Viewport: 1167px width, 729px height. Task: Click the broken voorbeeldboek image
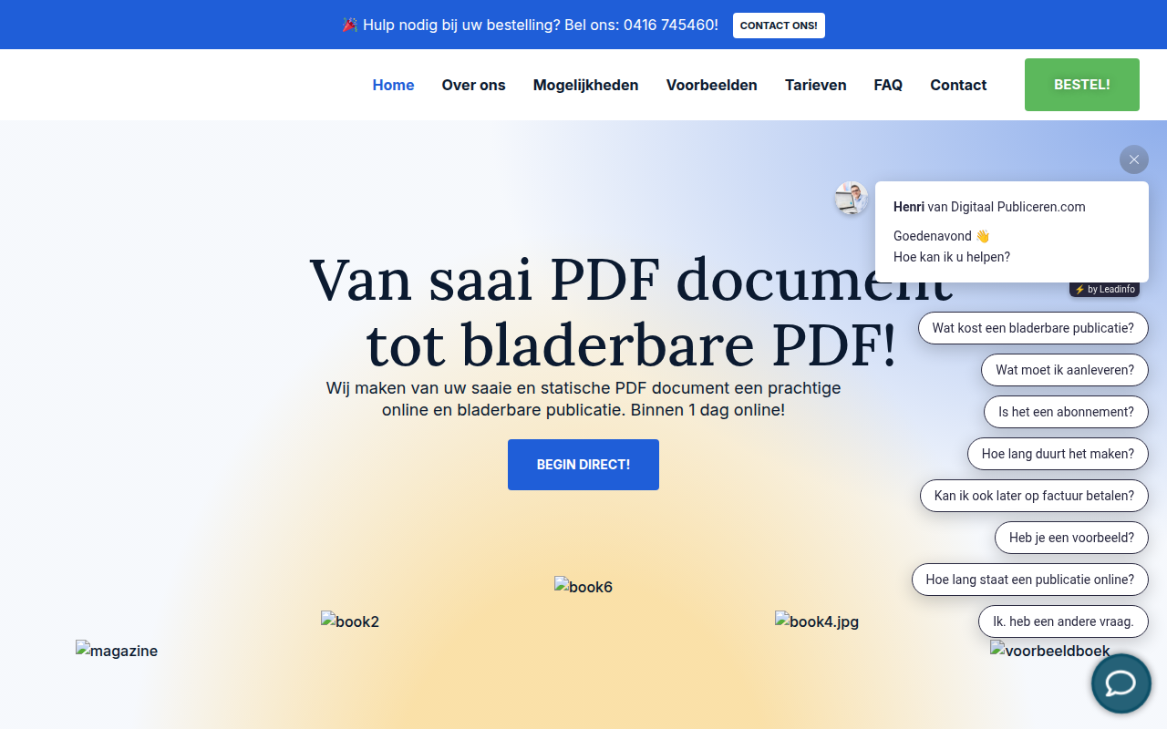click(1050, 651)
